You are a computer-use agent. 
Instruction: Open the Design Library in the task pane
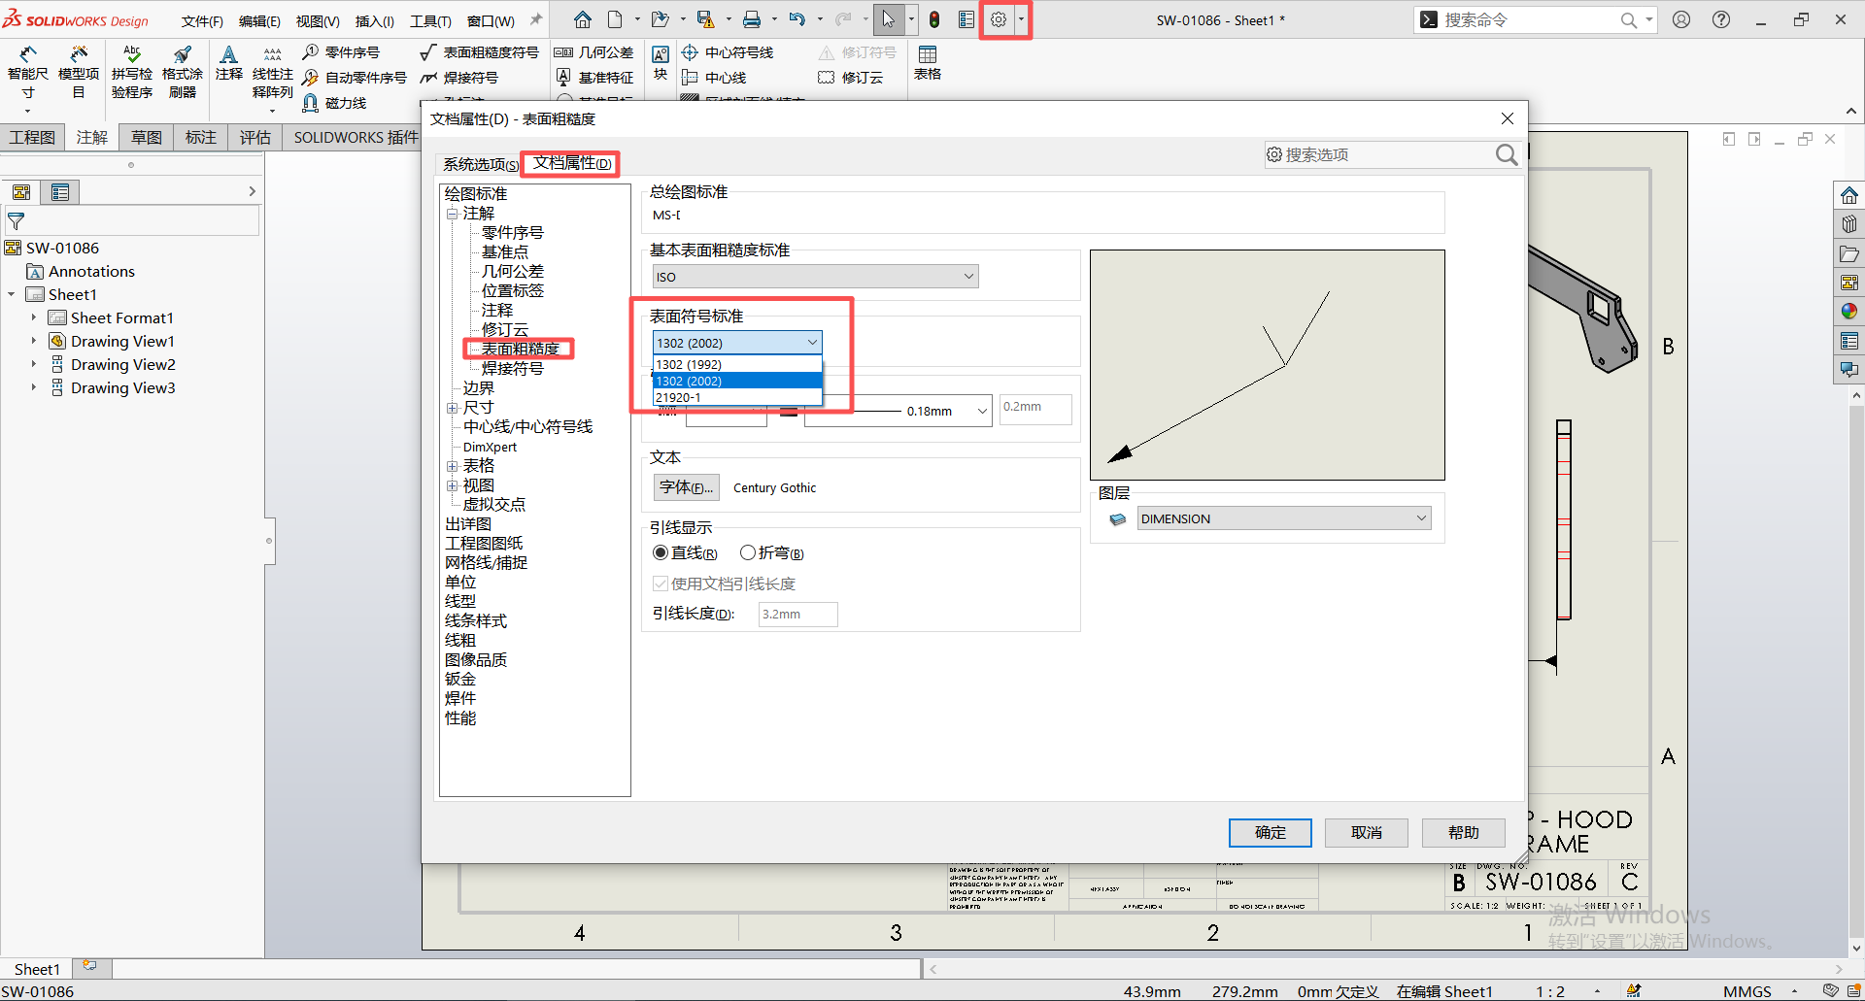1849,223
